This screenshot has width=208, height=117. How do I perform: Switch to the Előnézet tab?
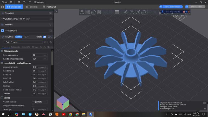(x=32, y=7)
